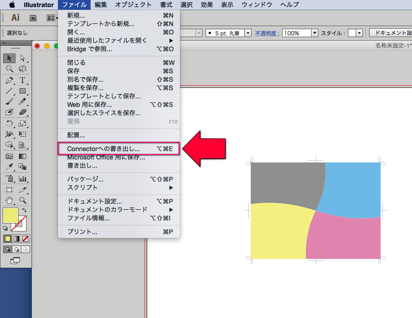Select the Artboard tool
The height and width of the screenshot is (318, 412).
pyautogui.click(x=9, y=190)
